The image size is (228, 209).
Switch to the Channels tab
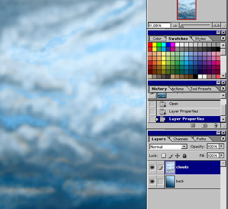click(x=181, y=139)
